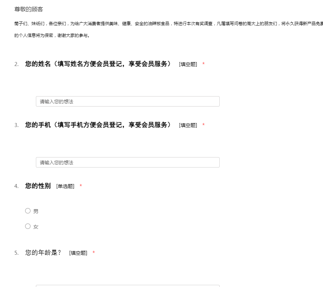Choose the 女 radio button
This screenshot has height=287, width=323.
click(x=28, y=226)
